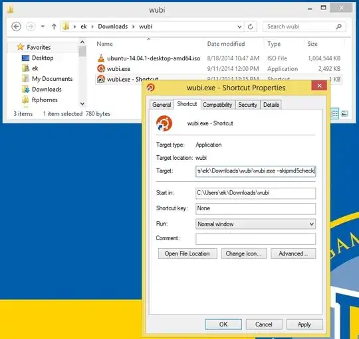Sort files by Date modified column
This screenshot has height=339, width=359.
[x=226, y=44]
